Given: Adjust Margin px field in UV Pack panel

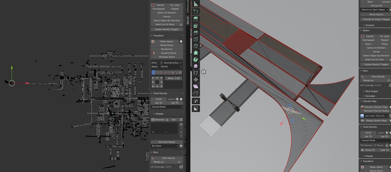Looking at the screenshot, I should (167, 162).
